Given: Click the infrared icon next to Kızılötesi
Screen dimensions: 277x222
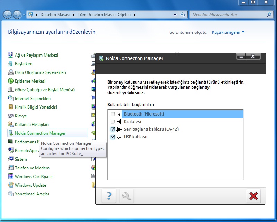Looking at the screenshot, I should tap(119, 122).
